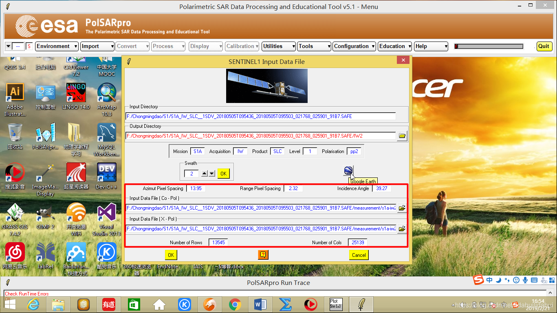The height and width of the screenshot is (313, 557).
Task: Click the dialog's bottom OK button
Action: [x=171, y=255]
